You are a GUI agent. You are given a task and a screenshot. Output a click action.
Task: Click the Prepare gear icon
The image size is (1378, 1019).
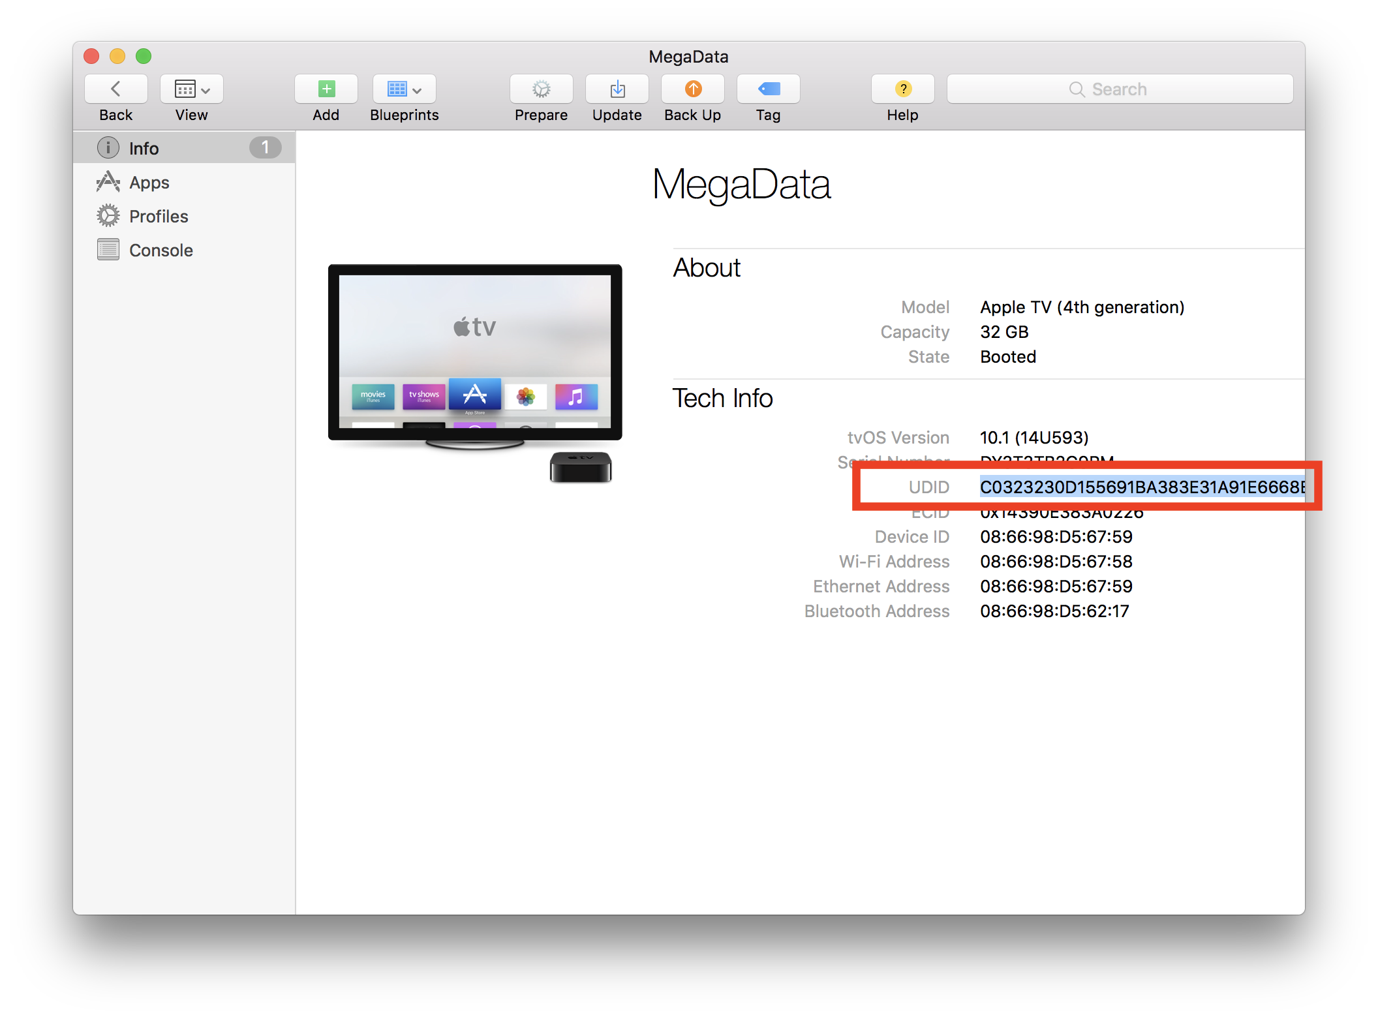(x=541, y=89)
